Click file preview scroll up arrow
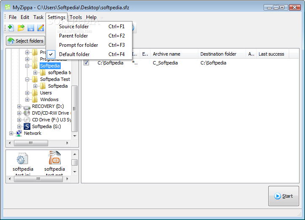Image resolution: width=305 pixels, height=220 pixels. coord(75,154)
